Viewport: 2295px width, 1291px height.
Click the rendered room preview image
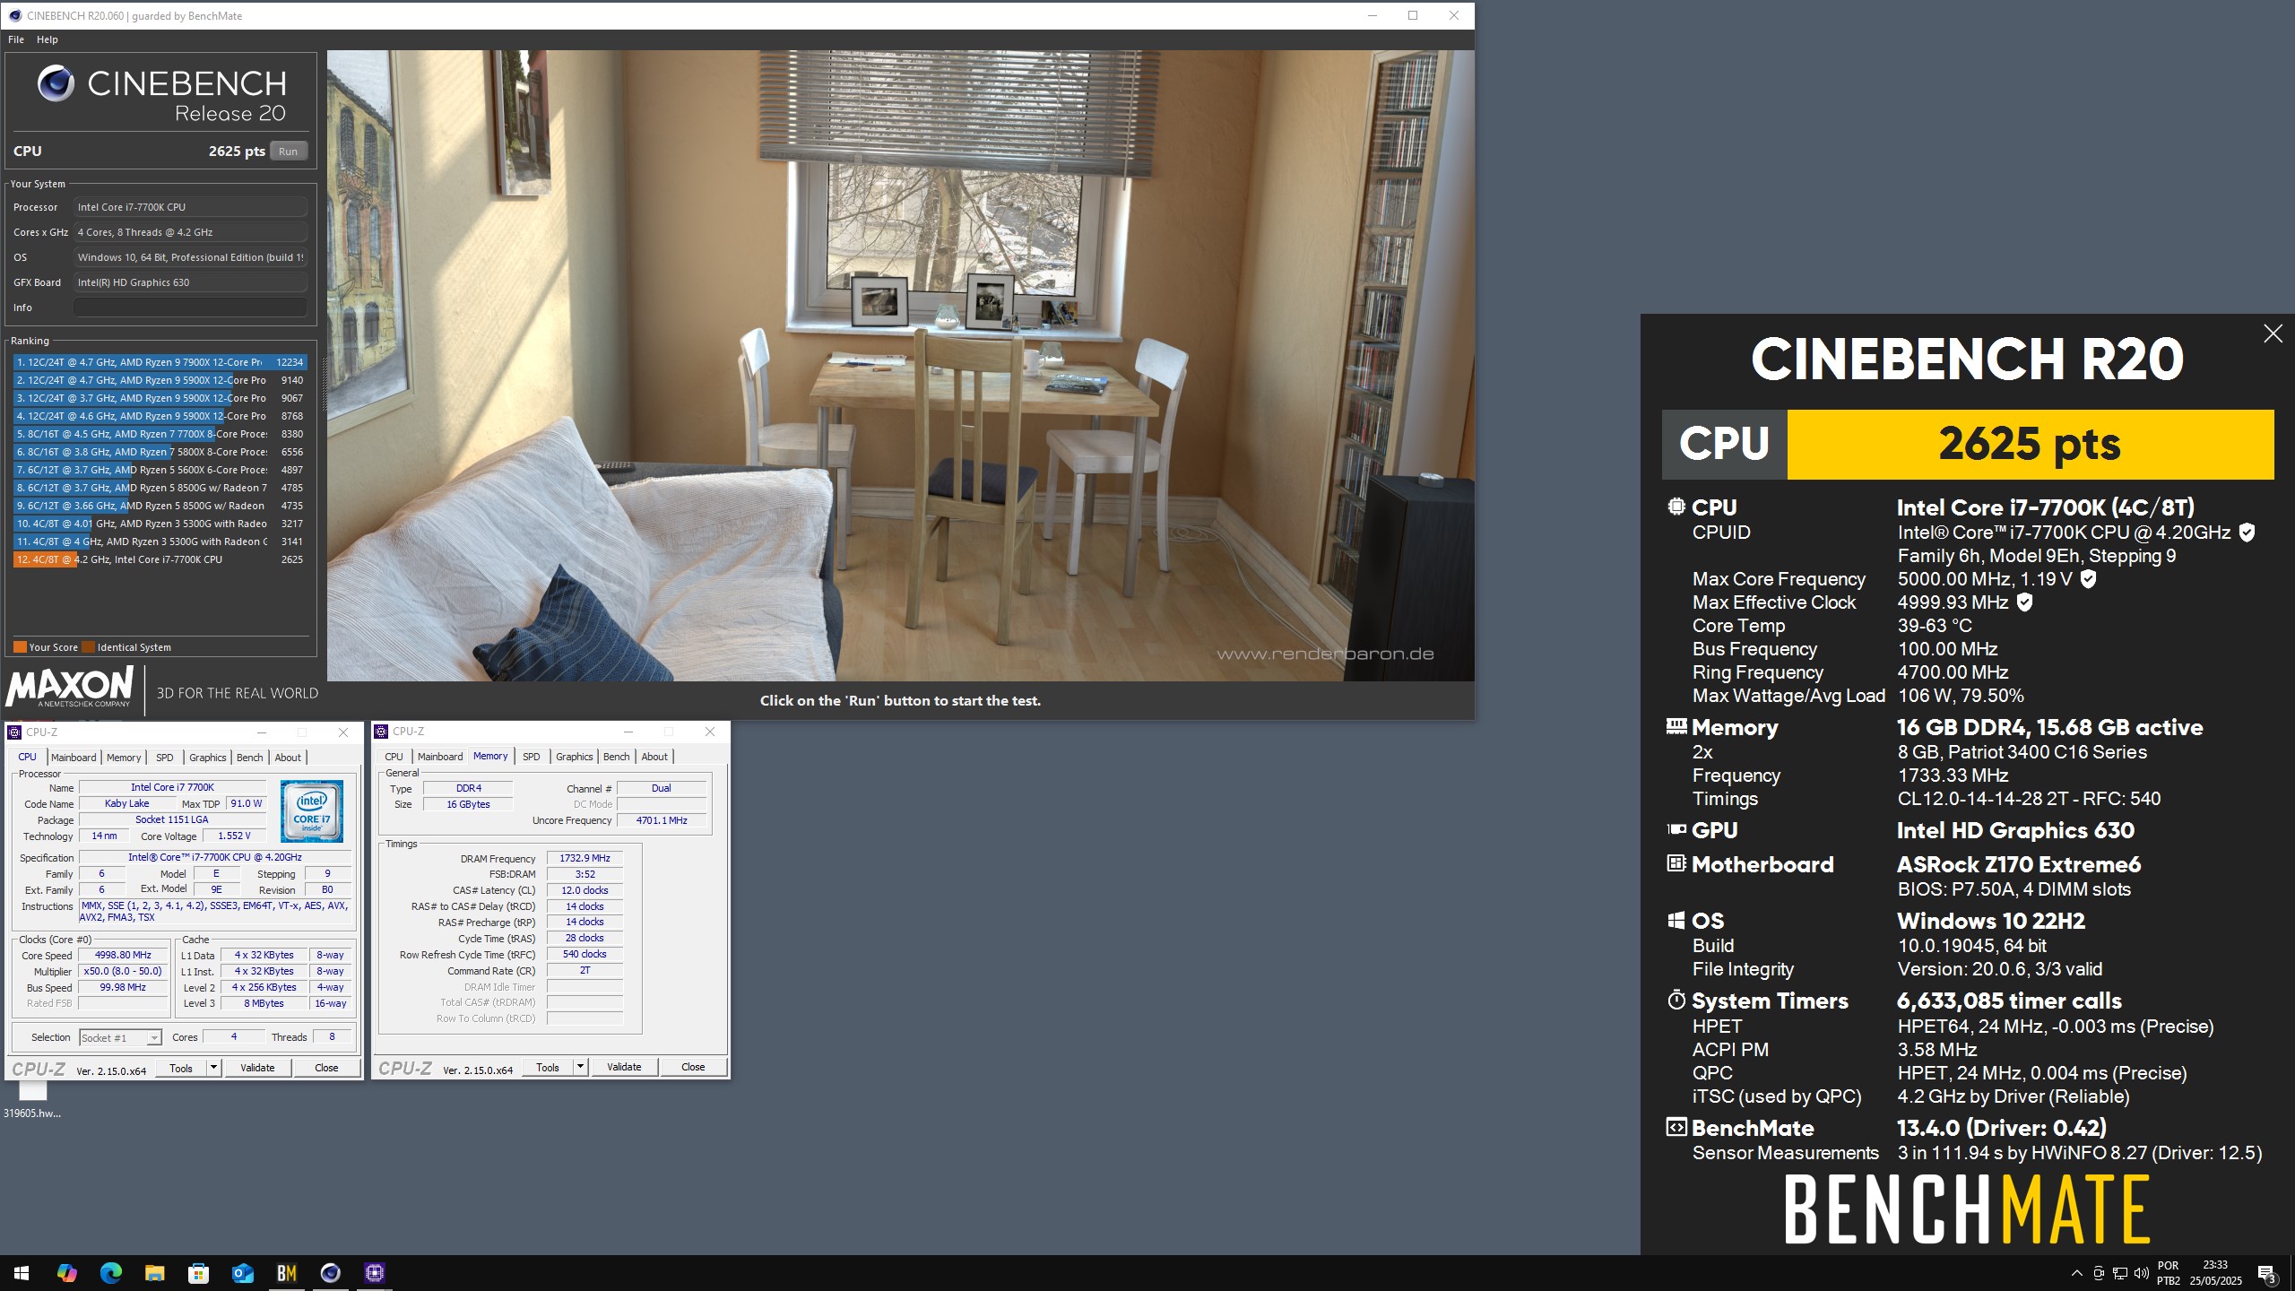pyautogui.click(x=900, y=365)
